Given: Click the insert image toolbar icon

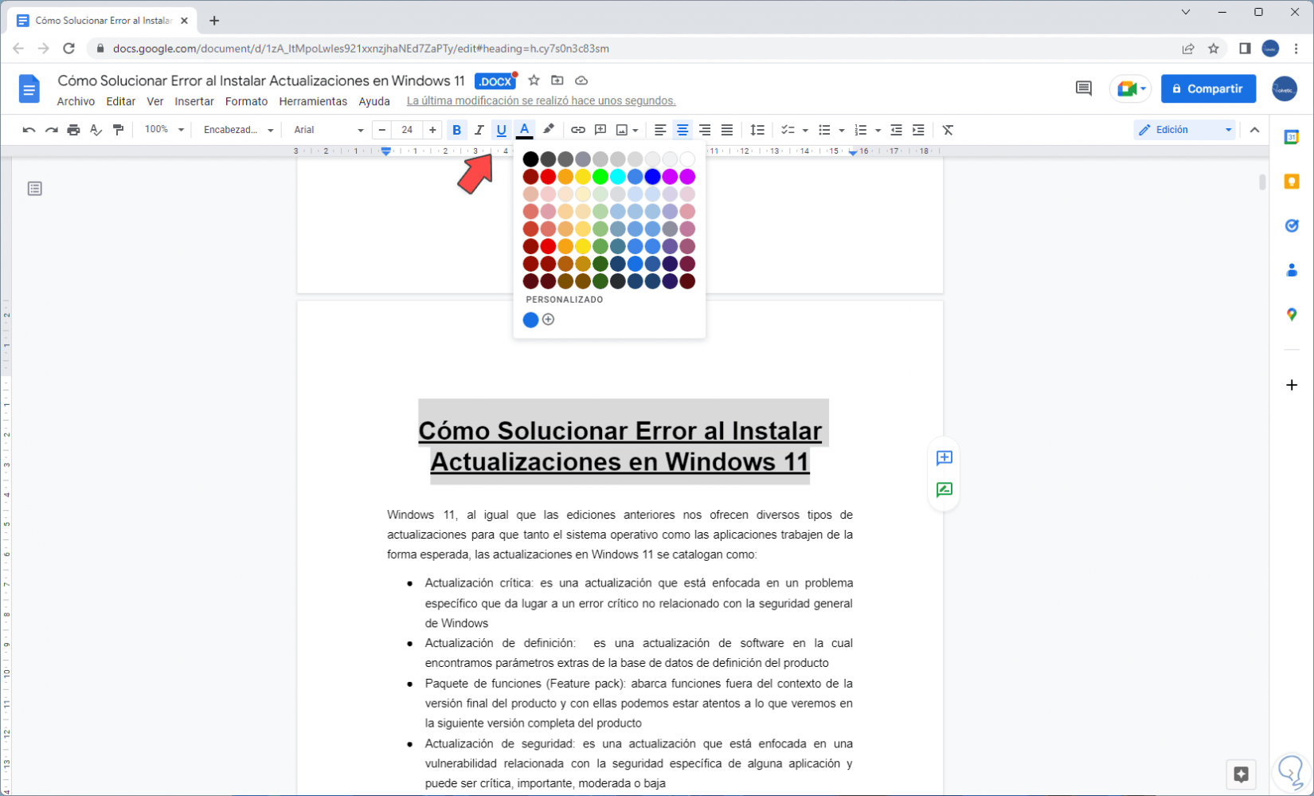Looking at the screenshot, I should click(x=622, y=130).
